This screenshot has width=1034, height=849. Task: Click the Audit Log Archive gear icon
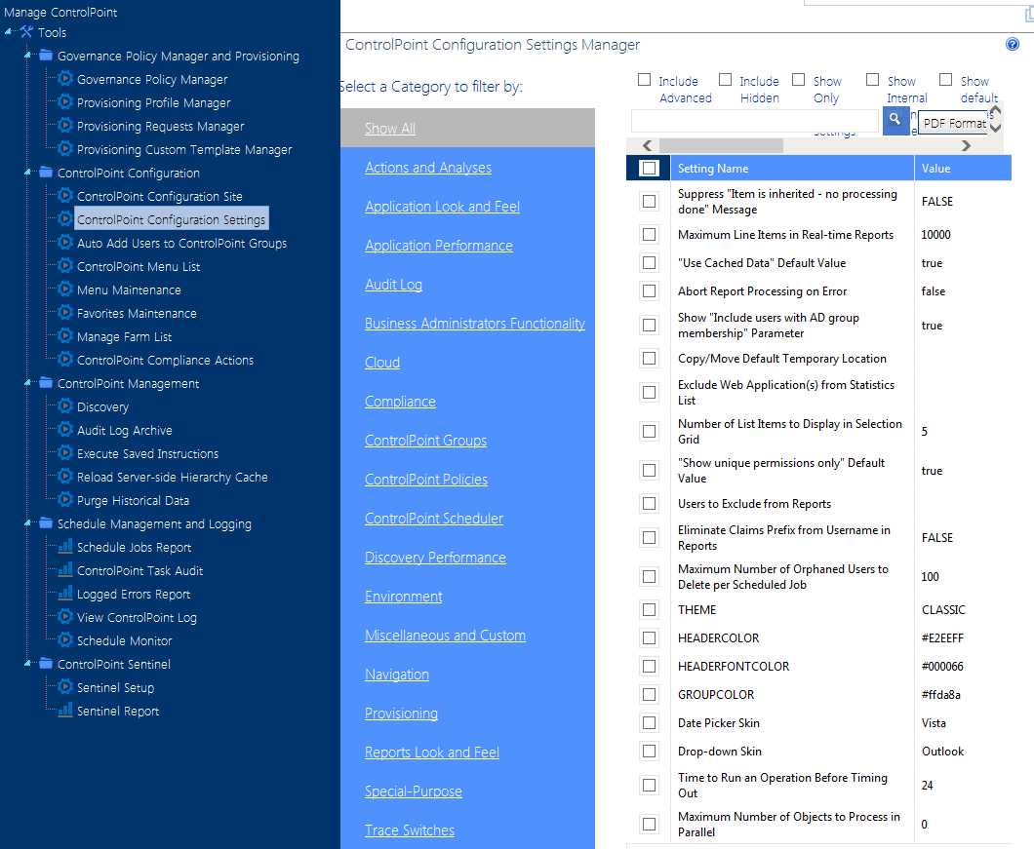[65, 430]
